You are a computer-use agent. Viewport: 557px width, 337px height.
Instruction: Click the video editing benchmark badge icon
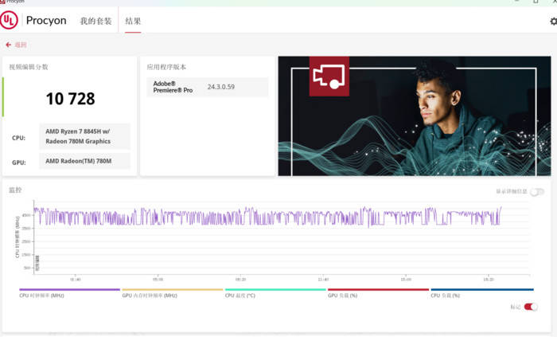(x=329, y=76)
